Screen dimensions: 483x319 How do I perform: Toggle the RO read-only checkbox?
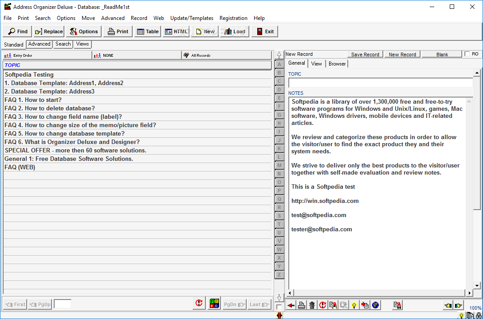click(x=467, y=54)
